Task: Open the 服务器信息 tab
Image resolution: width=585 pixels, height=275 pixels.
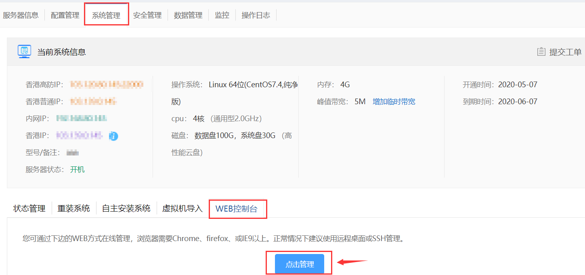Action: point(21,15)
